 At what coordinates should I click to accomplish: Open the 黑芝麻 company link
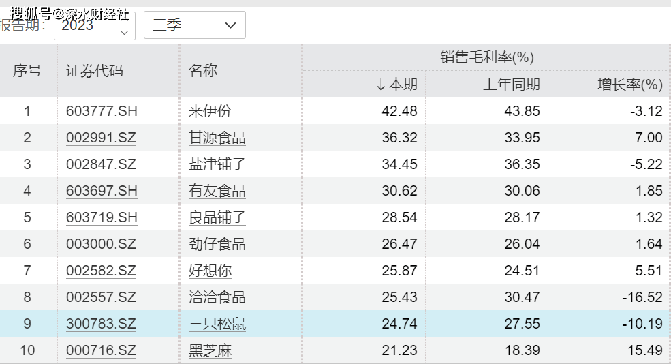pyautogui.click(x=210, y=350)
